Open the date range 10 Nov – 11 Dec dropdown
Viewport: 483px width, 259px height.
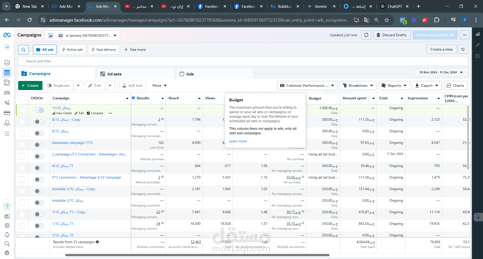pos(441,72)
